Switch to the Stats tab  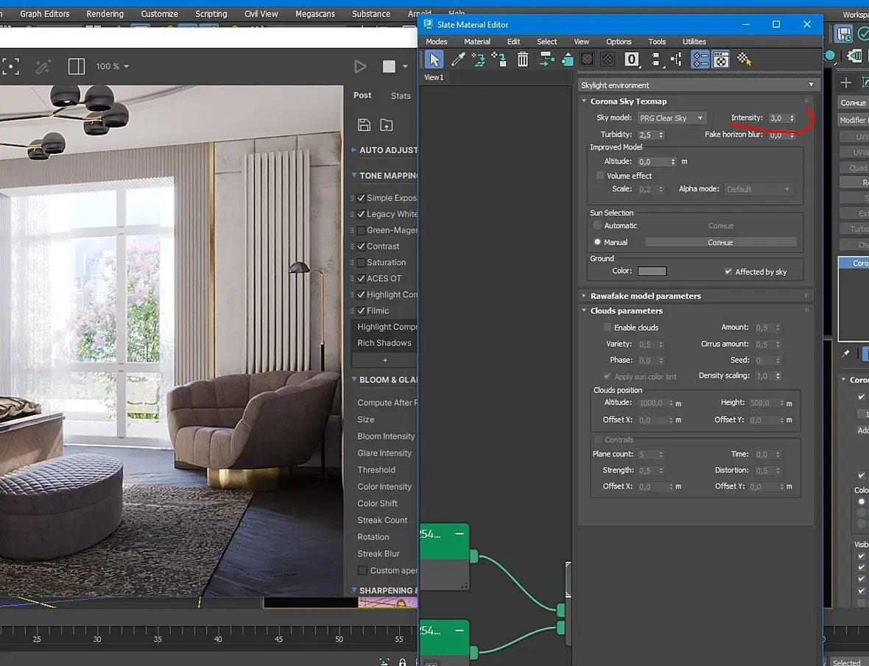click(x=401, y=96)
